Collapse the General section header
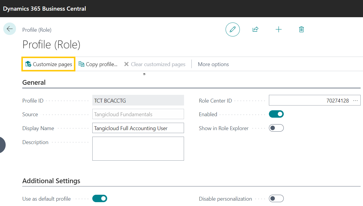 34,82
